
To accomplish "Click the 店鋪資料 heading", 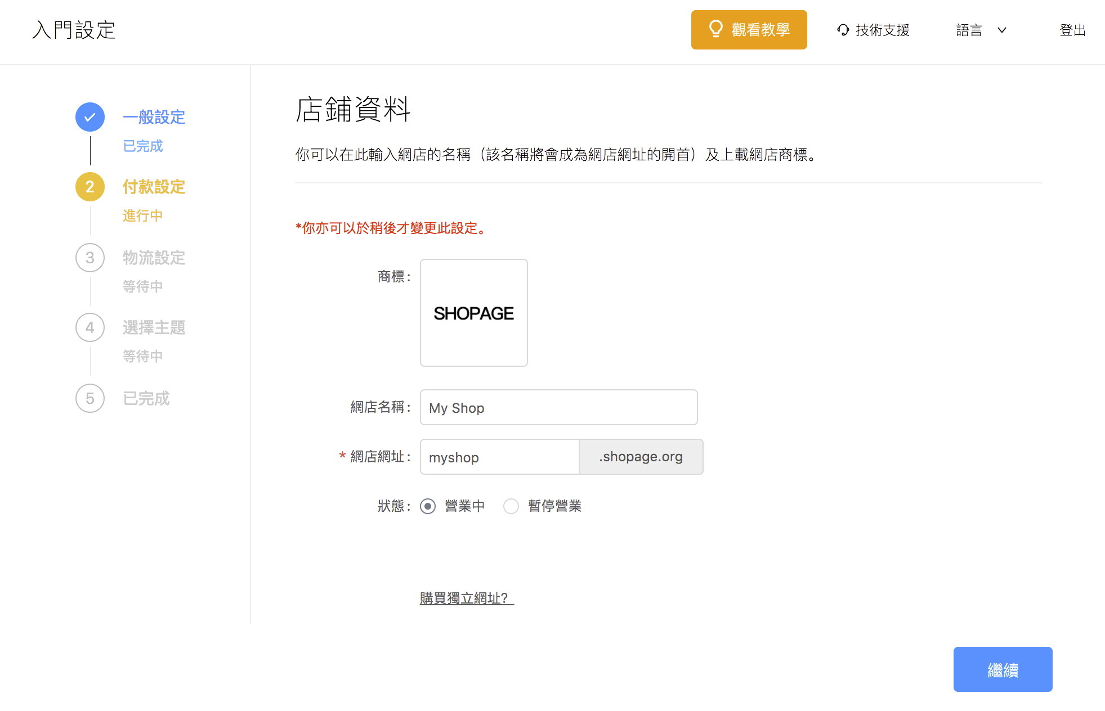I will [x=353, y=109].
